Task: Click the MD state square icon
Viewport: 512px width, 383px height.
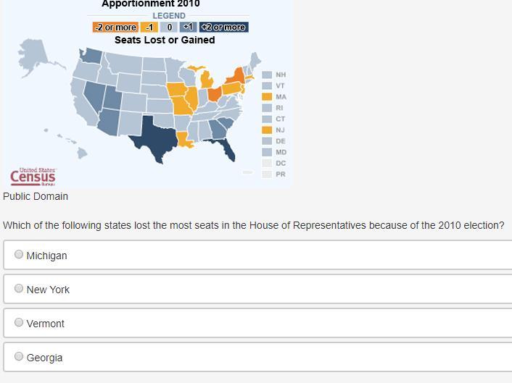Action: (267, 152)
